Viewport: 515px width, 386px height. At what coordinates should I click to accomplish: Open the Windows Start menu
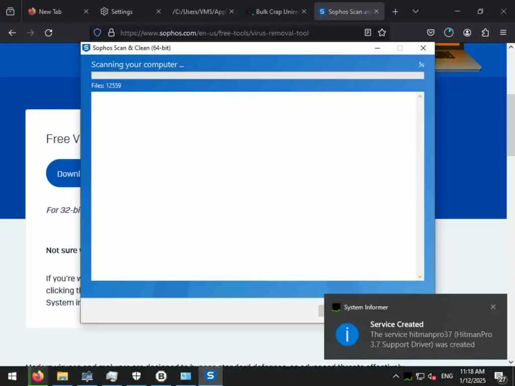click(12, 376)
